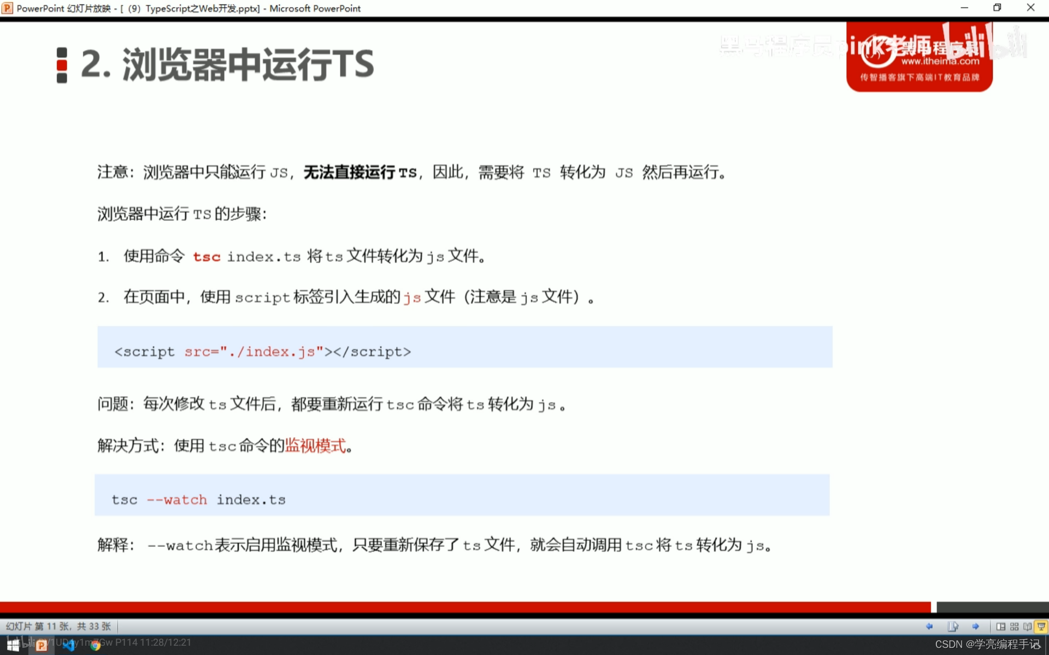This screenshot has width=1049, height=655.
Task: Click the PowerPoint taskbar icon
Action: pyautogui.click(x=41, y=646)
